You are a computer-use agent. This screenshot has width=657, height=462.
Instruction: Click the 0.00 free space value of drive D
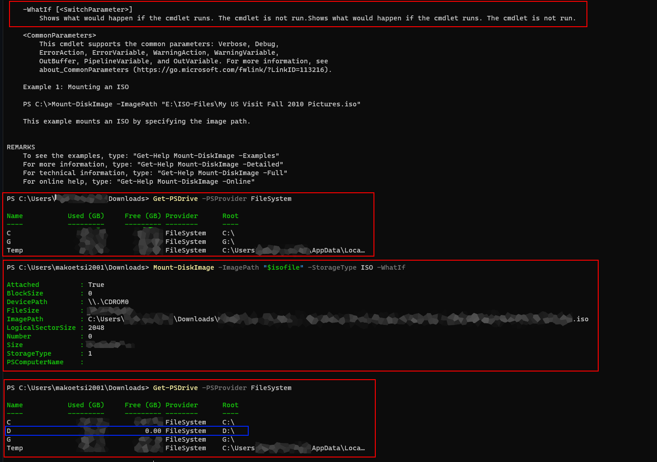pyautogui.click(x=153, y=431)
